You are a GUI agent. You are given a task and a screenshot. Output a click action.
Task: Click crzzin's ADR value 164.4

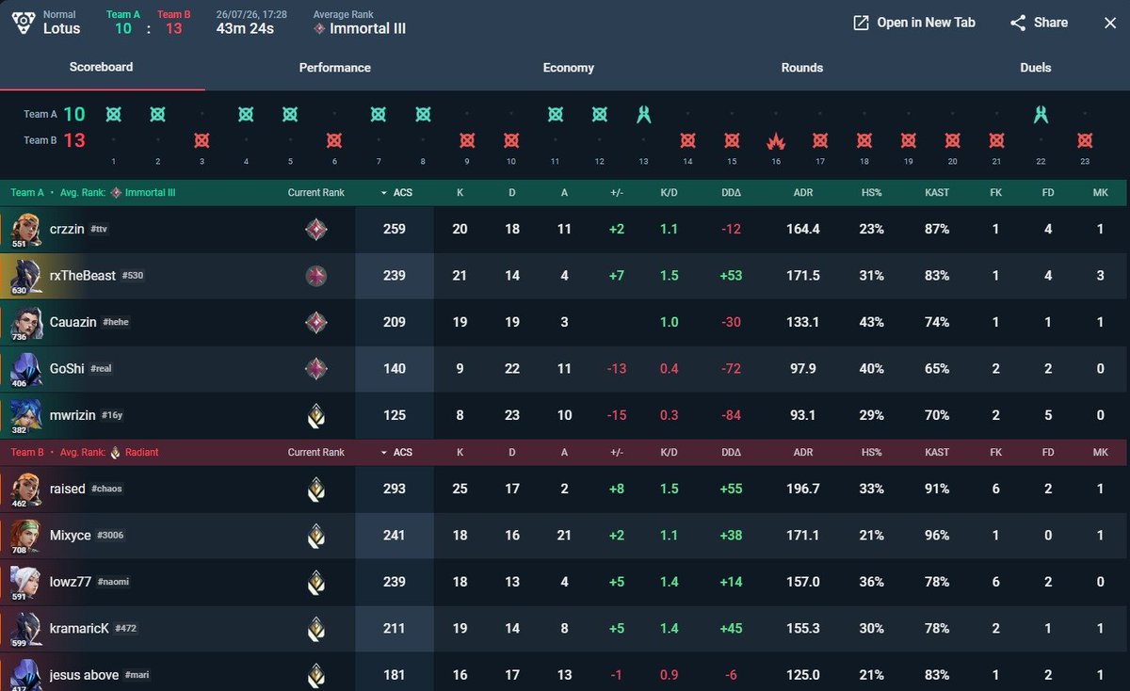pos(803,229)
